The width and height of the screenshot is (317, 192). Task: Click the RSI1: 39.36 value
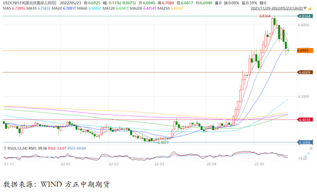[x=38, y=149]
